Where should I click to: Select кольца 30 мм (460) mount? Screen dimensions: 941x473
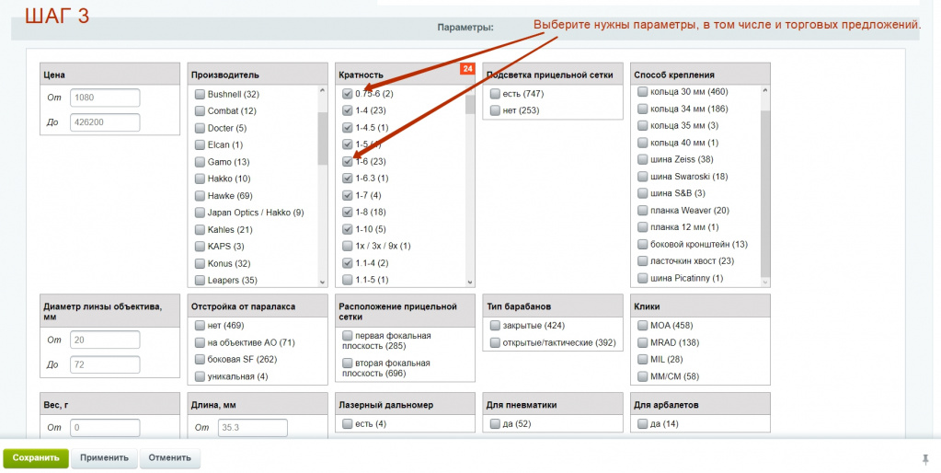(x=643, y=92)
